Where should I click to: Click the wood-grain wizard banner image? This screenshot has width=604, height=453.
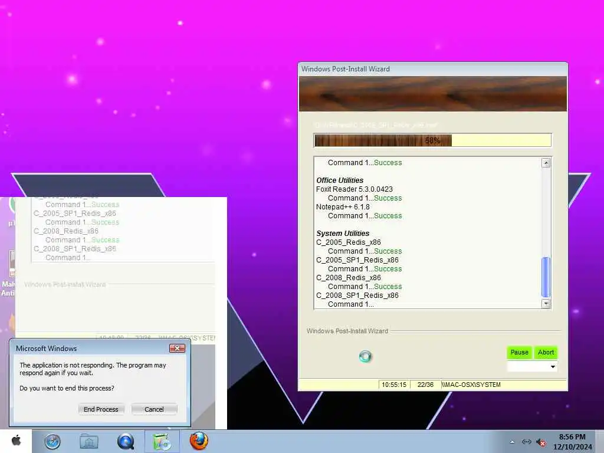pos(432,94)
